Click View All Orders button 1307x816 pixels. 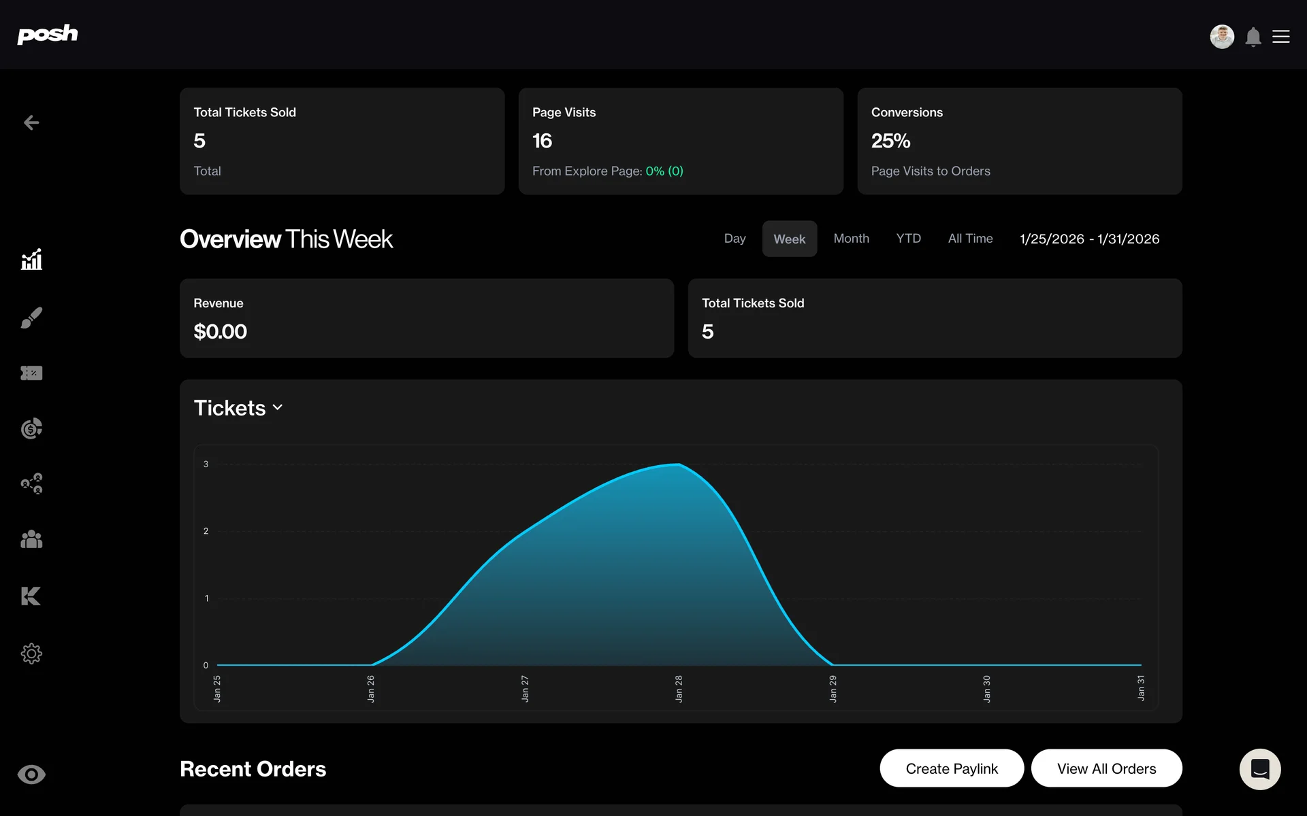coord(1106,768)
